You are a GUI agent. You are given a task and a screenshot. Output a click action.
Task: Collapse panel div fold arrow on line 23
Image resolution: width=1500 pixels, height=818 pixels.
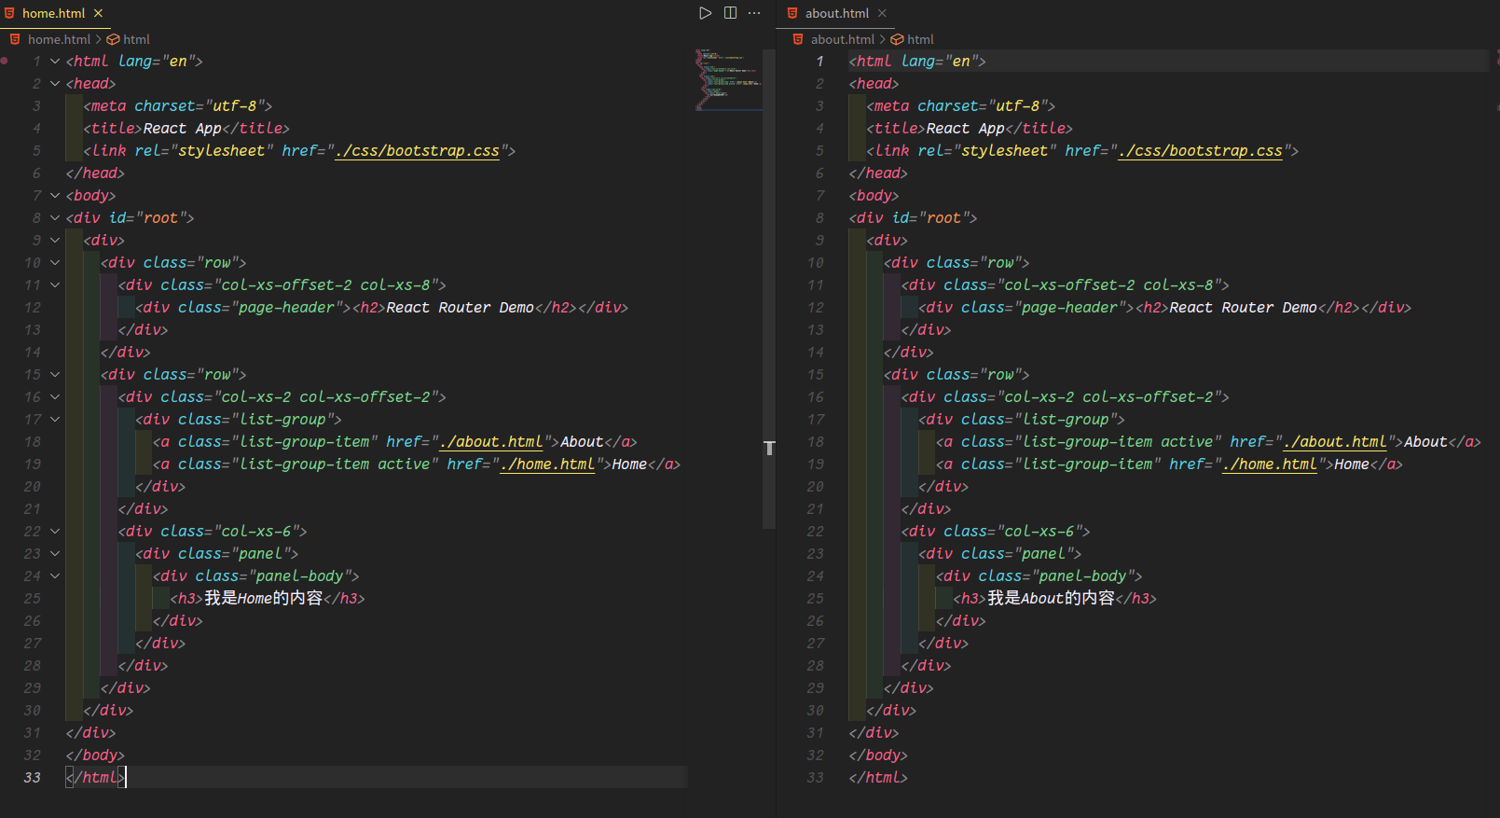(55, 554)
